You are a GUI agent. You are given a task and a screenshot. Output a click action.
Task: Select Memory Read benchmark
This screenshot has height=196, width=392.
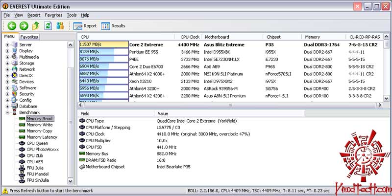(x=40, y=119)
